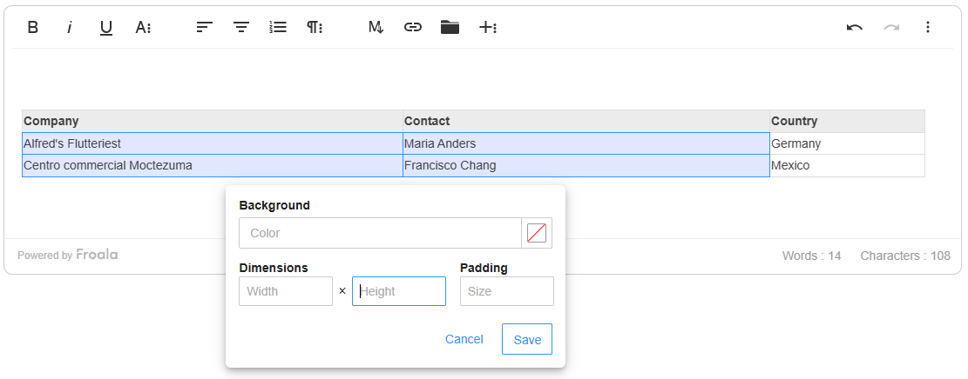Open the vertical three-dot more menu
968x379 pixels.
(927, 27)
